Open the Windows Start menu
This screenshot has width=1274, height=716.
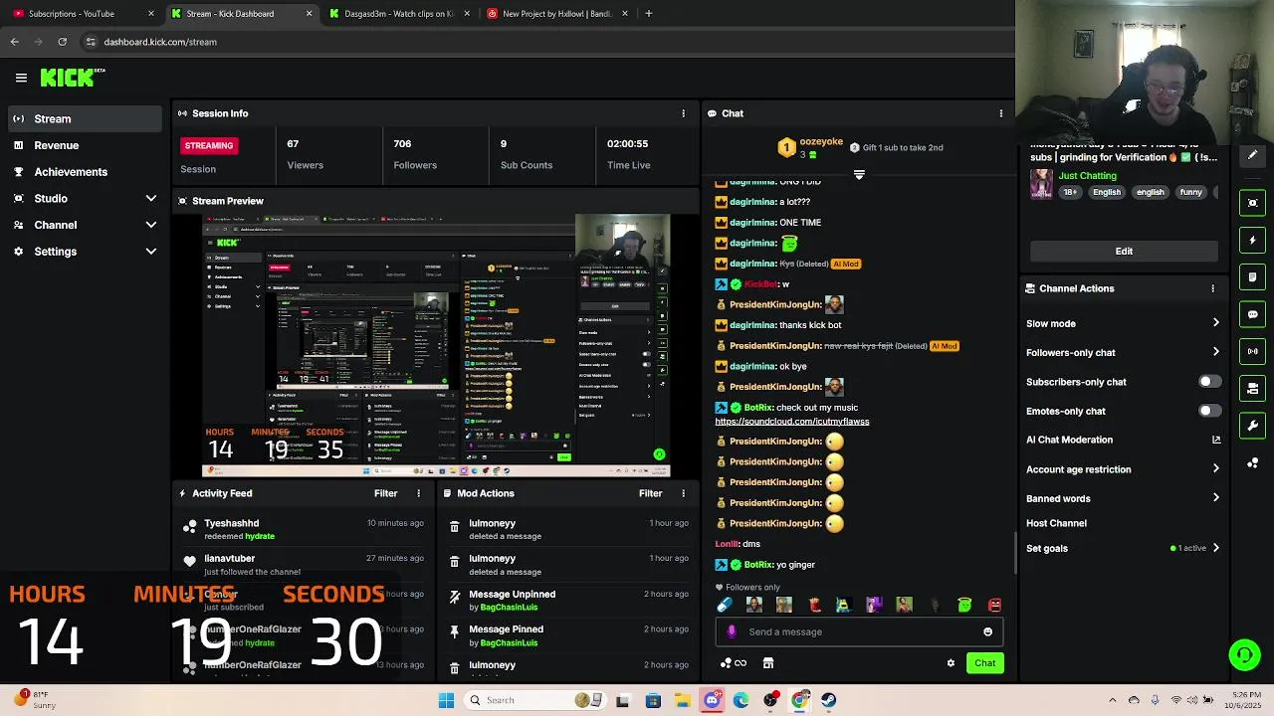tap(446, 700)
